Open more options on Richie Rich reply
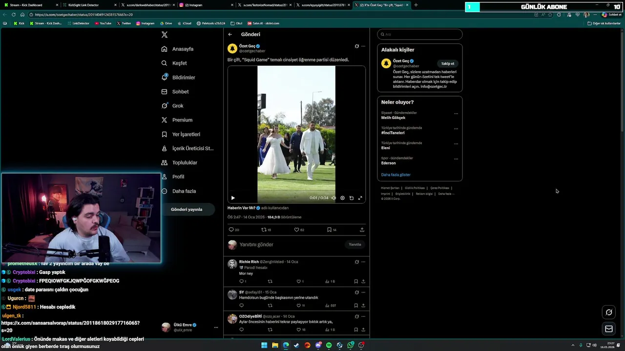 [363, 262]
